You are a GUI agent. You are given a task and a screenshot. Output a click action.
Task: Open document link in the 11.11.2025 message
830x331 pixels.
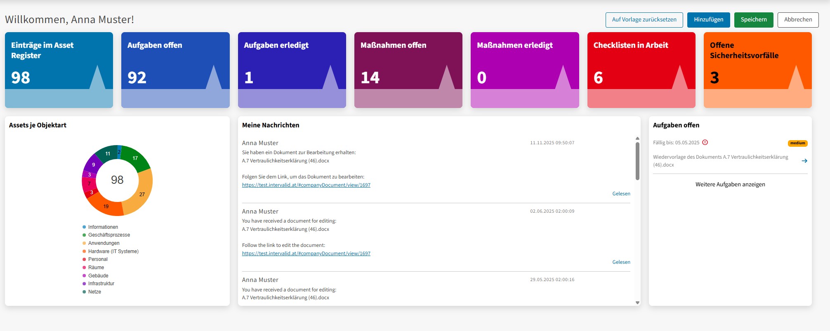(x=306, y=185)
